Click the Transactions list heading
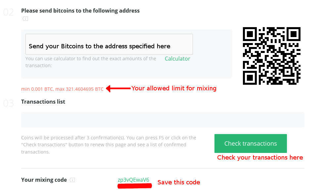Screen dimensions: 323x190 43,102
